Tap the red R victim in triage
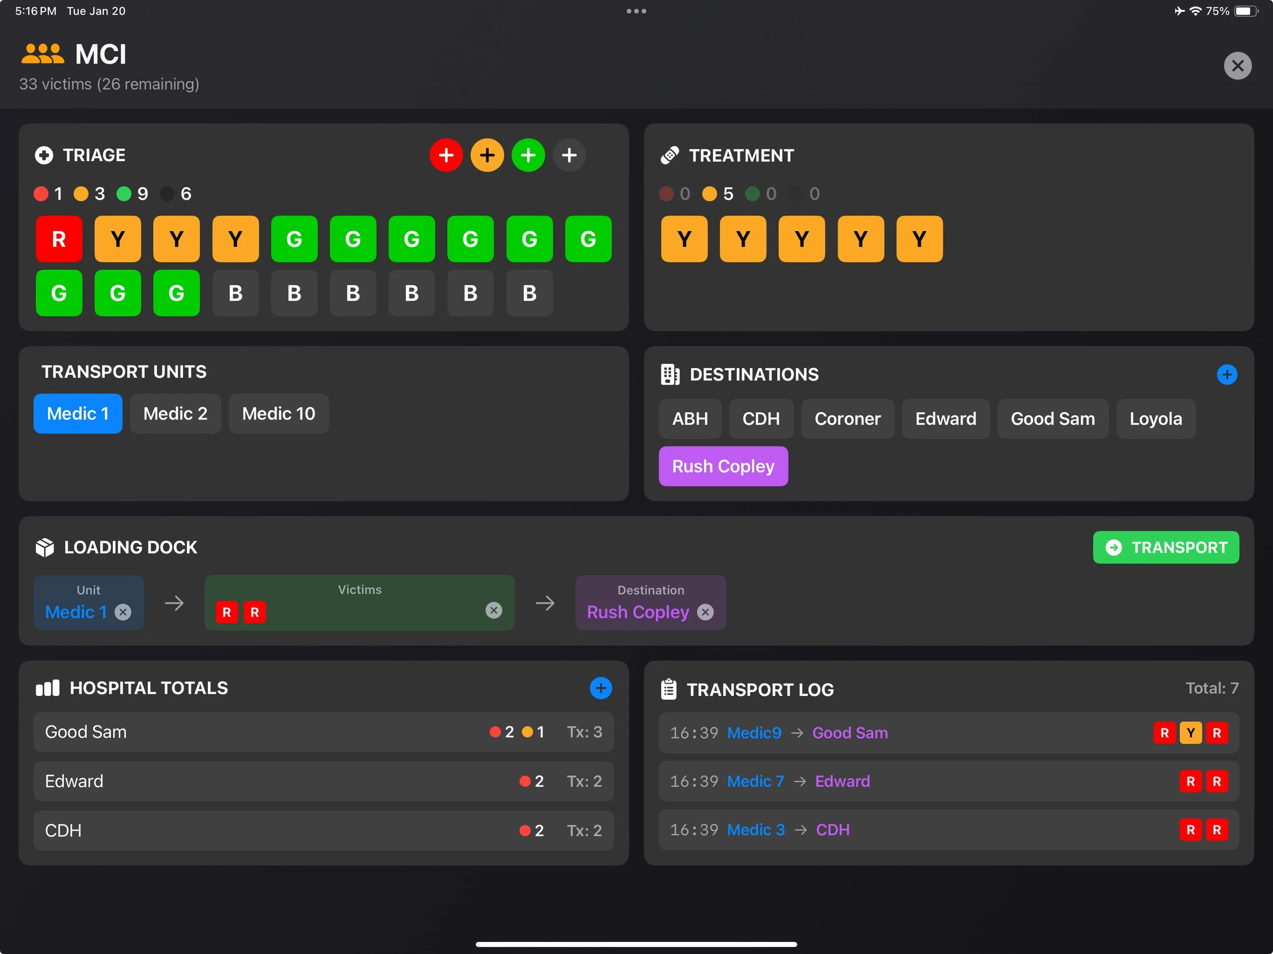 [59, 239]
